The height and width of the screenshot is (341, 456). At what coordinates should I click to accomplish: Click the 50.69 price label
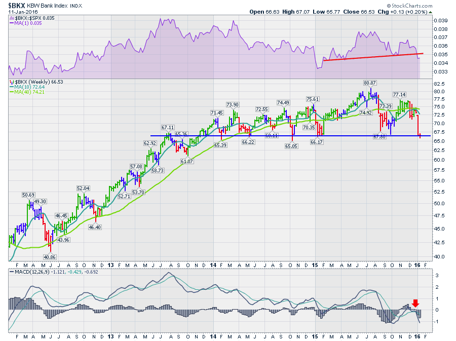coord(28,195)
